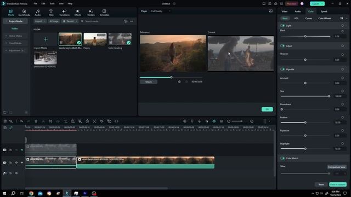Click the text tool in timeline toolbar

tap(65, 121)
